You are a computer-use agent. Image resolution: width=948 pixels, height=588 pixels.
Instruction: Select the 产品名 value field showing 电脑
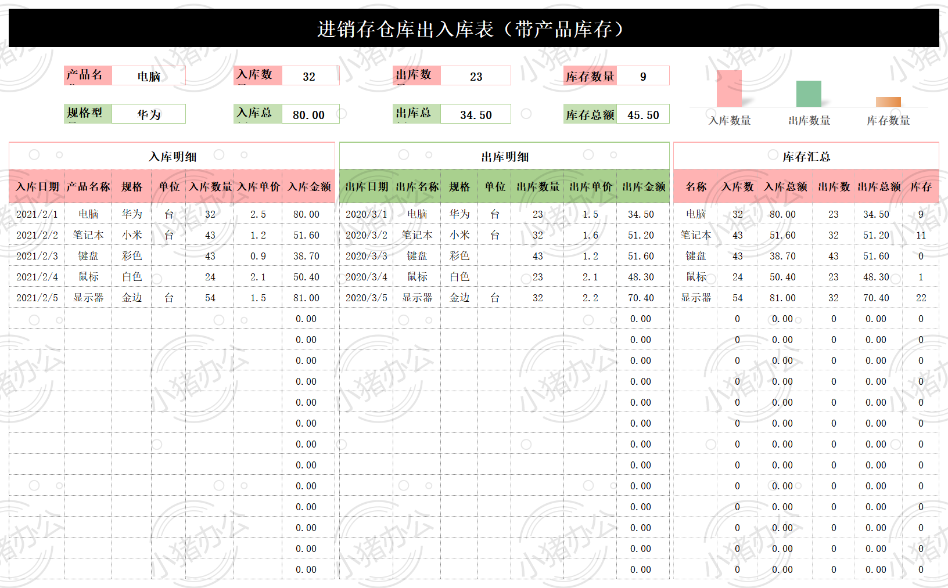(149, 76)
